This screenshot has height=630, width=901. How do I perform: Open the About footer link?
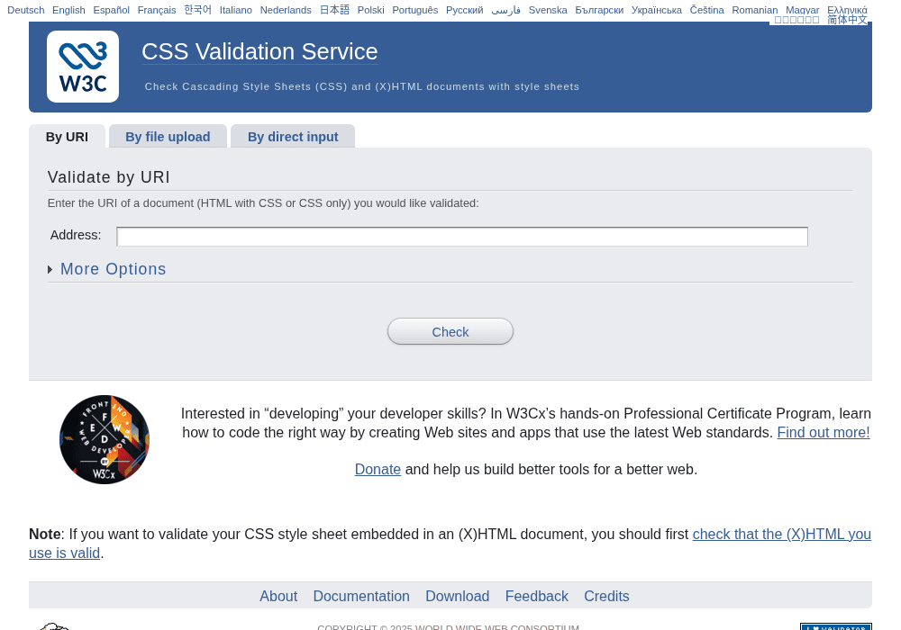[x=278, y=596]
